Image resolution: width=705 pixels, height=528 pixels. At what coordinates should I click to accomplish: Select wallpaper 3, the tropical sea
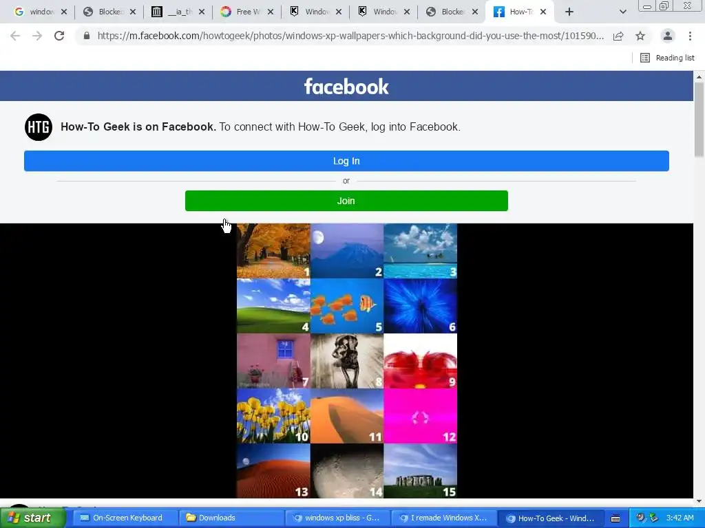[421, 251]
